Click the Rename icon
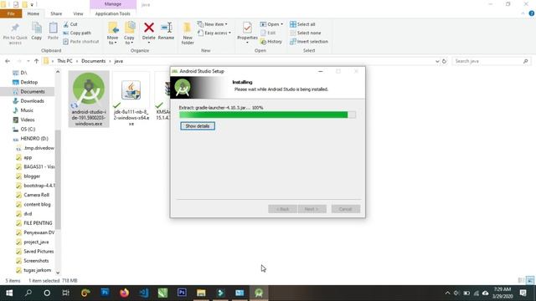The height and width of the screenshot is (301, 536). coord(166,28)
